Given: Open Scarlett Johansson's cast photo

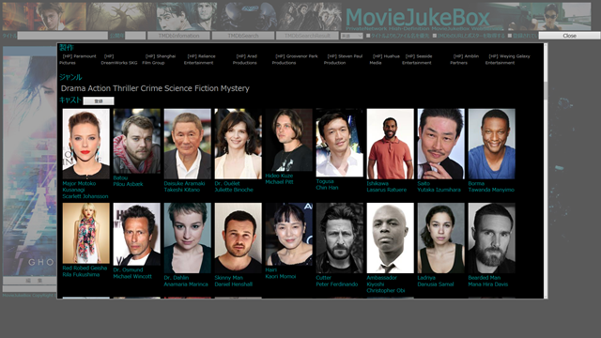Looking at the screenshot, I should pos(85,144).
